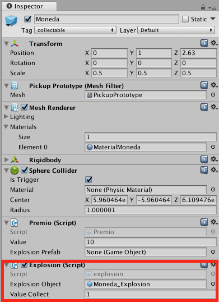Click the Moneda GameObject cube icon
The image size is (219, 302).
click(x=11, y=21)
